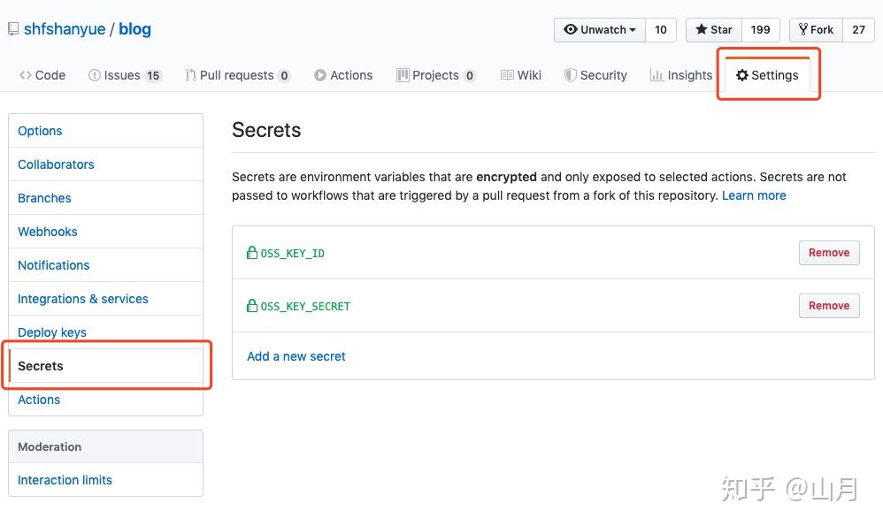Open the Learn more link

pos(754,195)
